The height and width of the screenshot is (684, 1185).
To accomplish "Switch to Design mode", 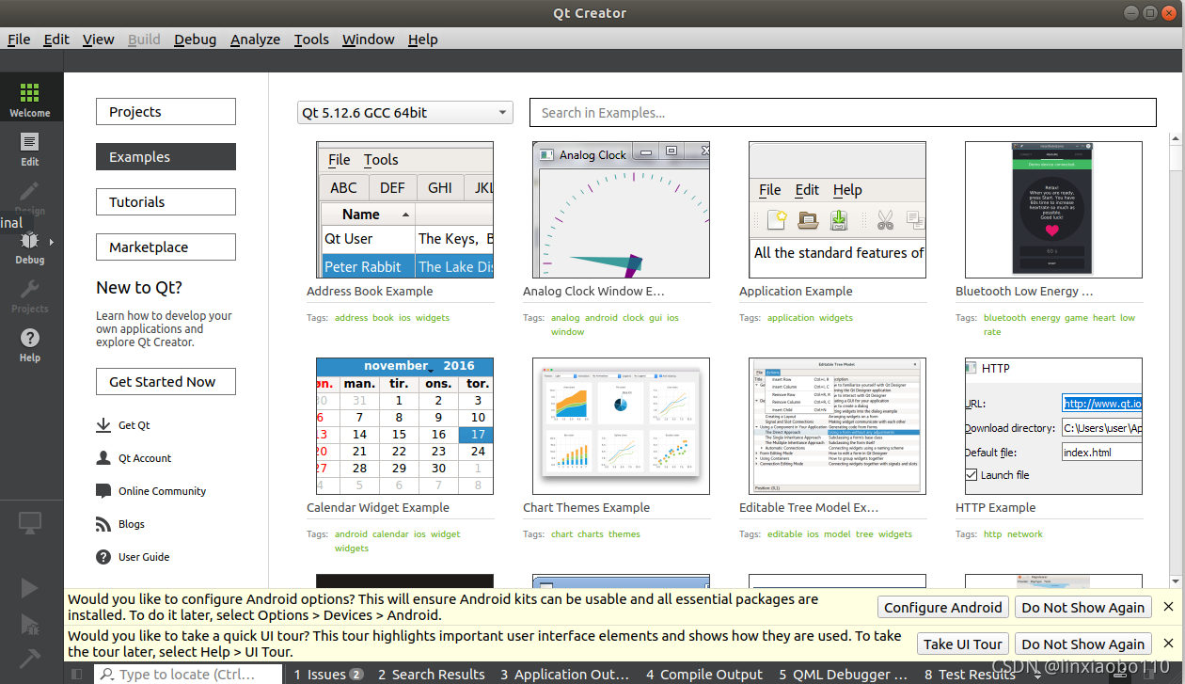I will 30,198.
